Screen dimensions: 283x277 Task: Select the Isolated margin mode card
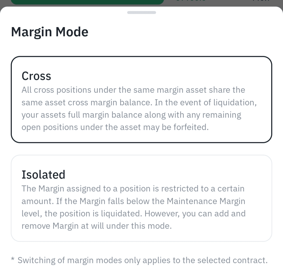141,198
